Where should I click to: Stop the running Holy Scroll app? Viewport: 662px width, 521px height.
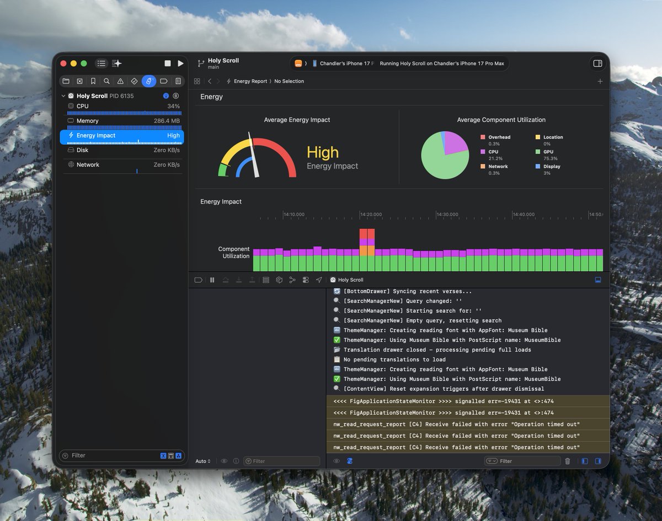[x=168, y=63]
